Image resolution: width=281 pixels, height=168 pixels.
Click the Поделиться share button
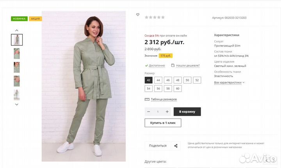158,146
